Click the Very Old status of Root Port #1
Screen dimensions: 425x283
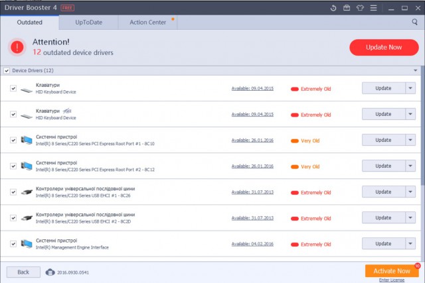tap(305, 141)
